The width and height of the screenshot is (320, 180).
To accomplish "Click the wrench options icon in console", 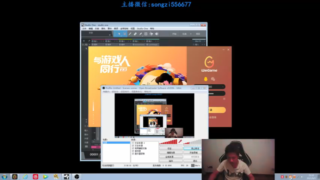I will pos(89,41).
